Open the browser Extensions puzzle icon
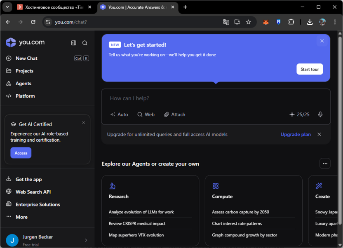 (291, 22)
